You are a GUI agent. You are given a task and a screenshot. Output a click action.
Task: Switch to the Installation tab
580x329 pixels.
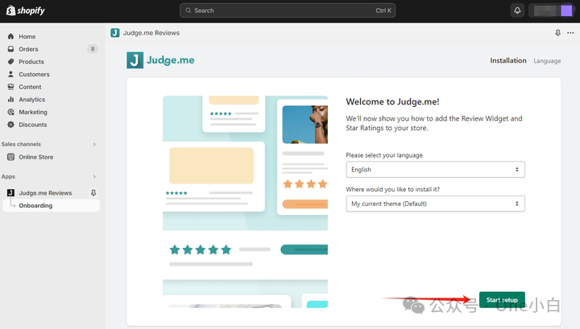507,60
